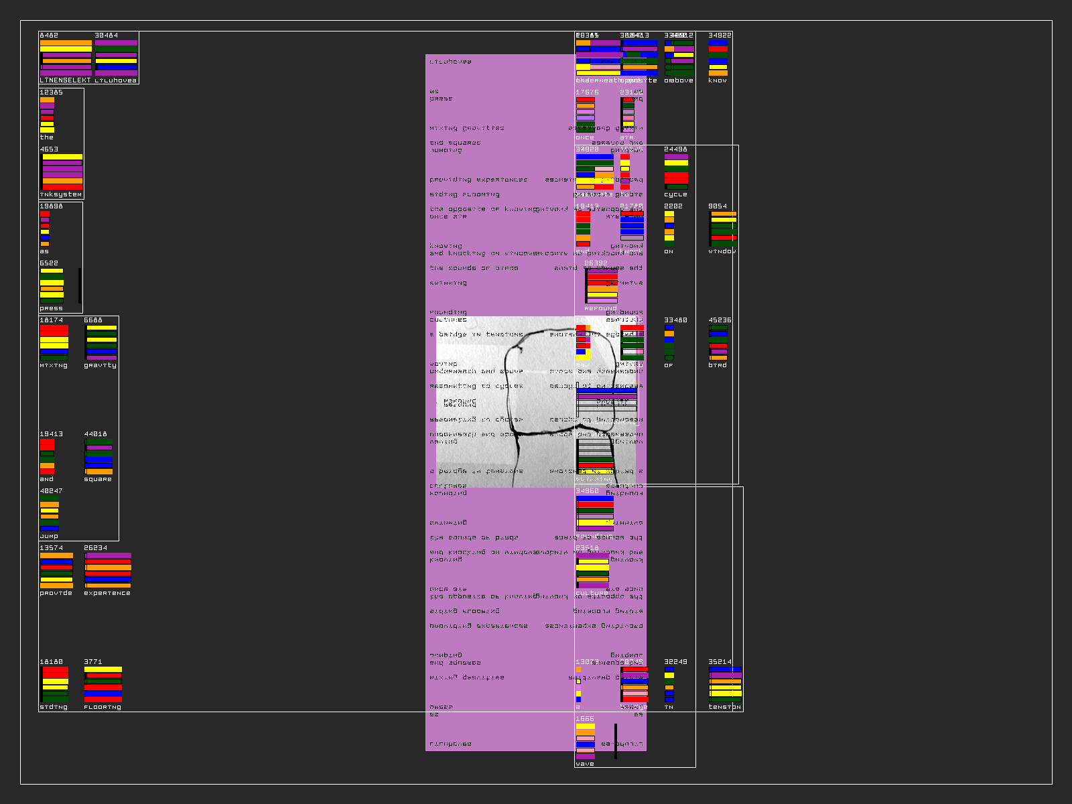The image size is (1072, 804).
Task: Select the gravity color block
Action: click(x=101, y=343)
